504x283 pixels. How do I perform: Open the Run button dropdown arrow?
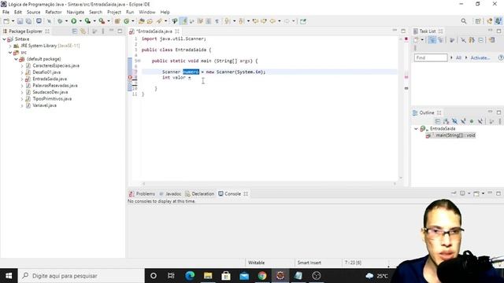click(x=80, y=21)
